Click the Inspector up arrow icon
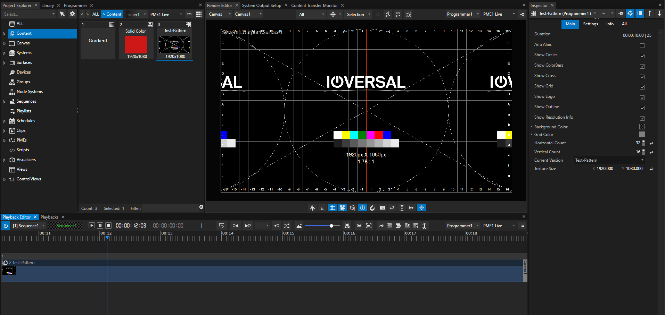 coord(650,13)
